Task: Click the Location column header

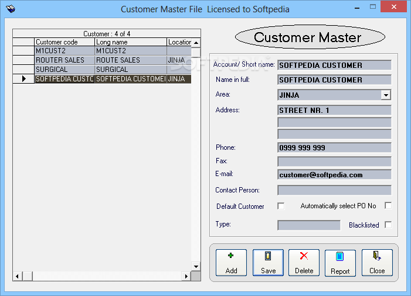Action: point(179,42)
